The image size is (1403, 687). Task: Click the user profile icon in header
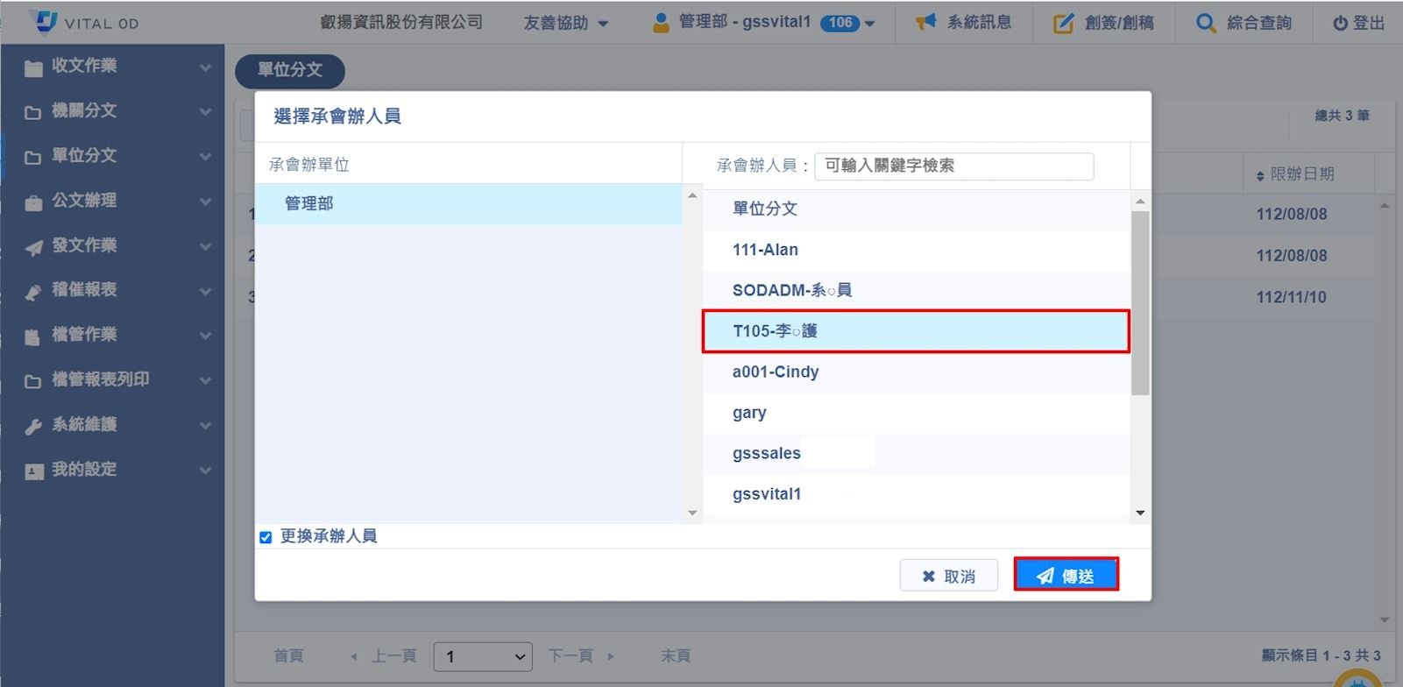pyautogui.click(x=661, y=23)
